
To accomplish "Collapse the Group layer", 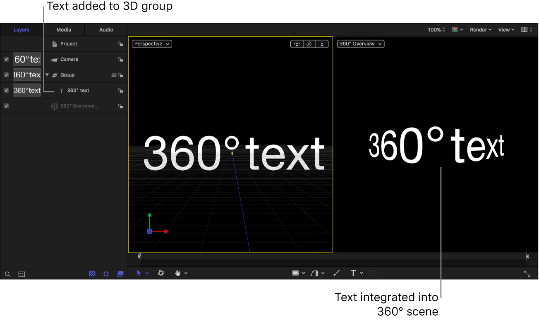I will 47,75.
